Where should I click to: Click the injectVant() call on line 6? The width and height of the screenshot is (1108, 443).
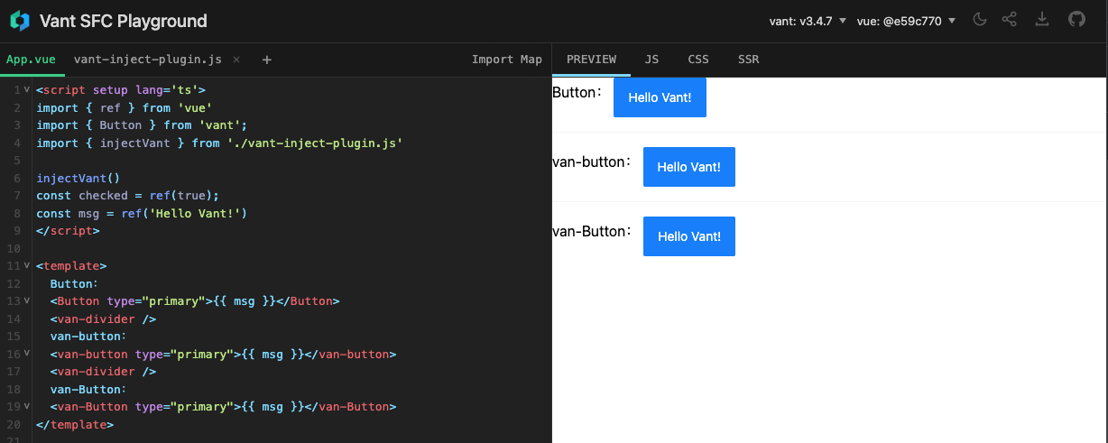tap(78, 178)
